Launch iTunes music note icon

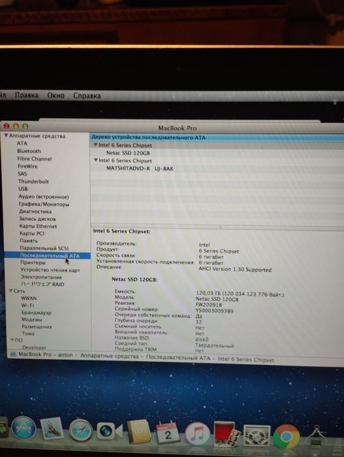(x=197, y=433)
